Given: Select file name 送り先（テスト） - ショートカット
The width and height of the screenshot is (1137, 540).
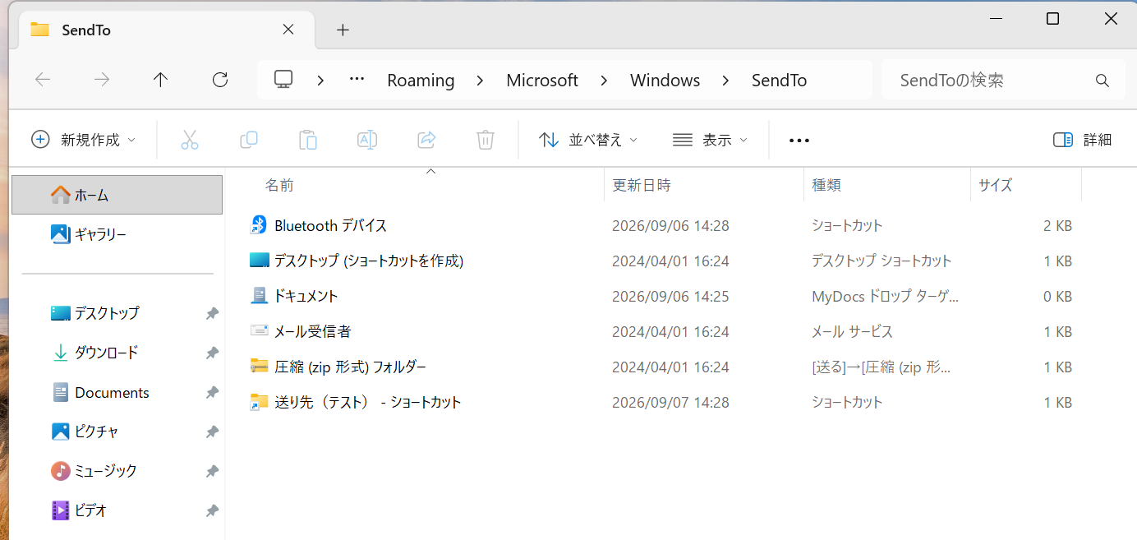Looking at the screenshot, I should [x=367, y=402].
